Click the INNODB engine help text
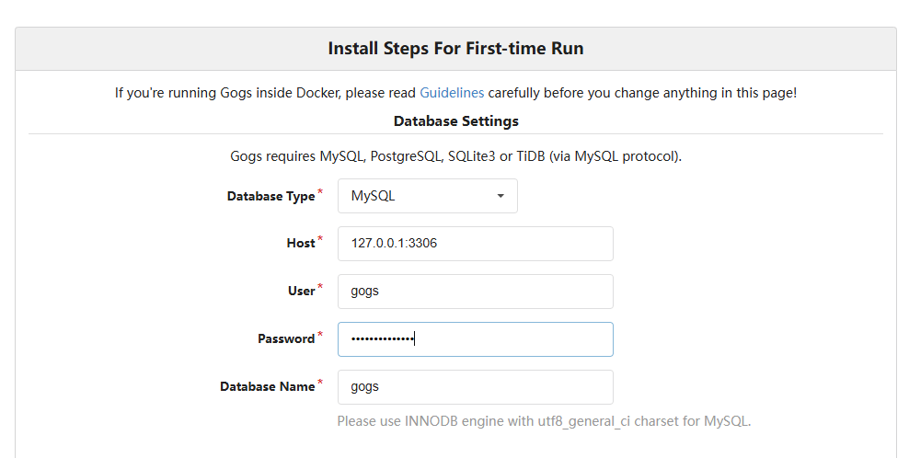 pos(544,421)
